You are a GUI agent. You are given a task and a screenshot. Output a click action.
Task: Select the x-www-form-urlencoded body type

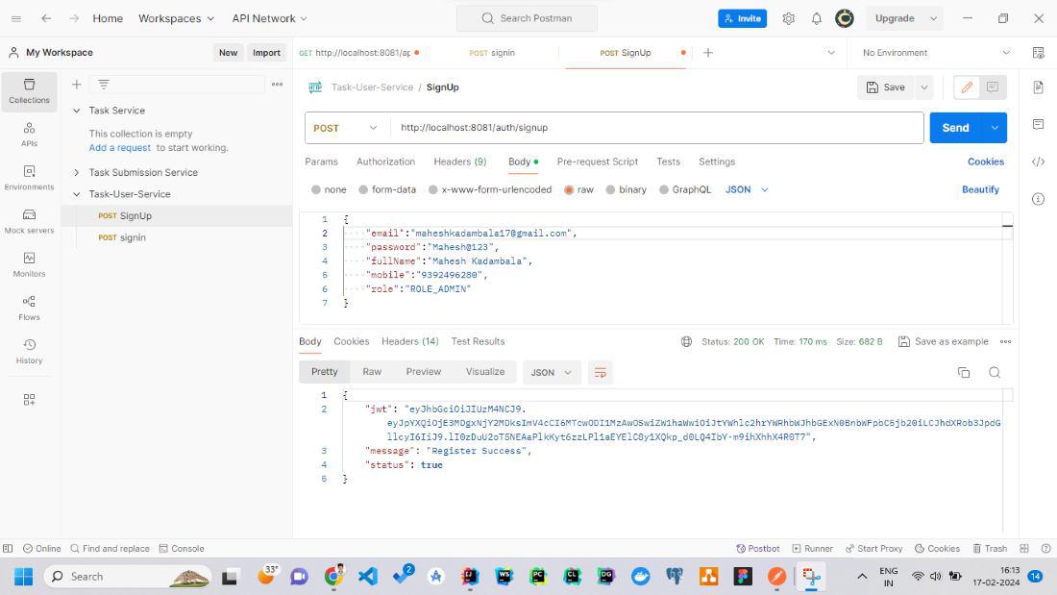point(489,189)
